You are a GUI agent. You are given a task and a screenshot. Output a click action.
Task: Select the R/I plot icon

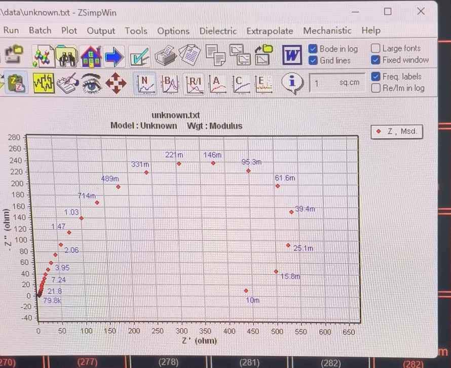click(x=194, y=84)
